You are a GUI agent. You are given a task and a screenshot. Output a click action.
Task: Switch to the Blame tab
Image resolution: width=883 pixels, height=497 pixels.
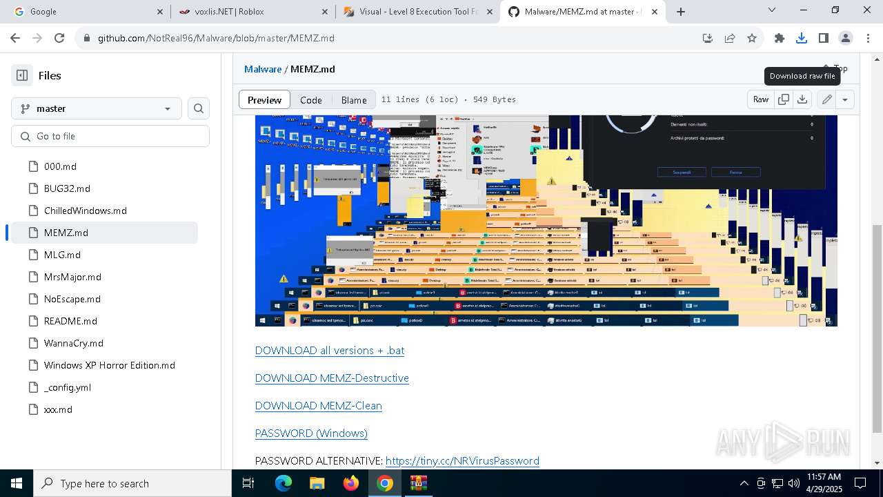coord(354,99)
